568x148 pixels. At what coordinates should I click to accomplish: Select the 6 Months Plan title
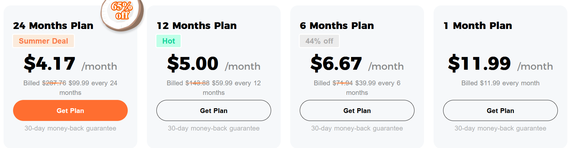coord(337,25)
